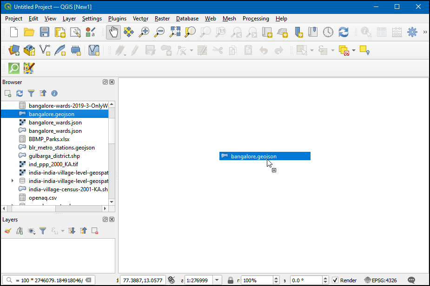The height and width of the screenshot is (286, 430).
Task: Select gulbarga_district.shp in Browser
Action: click(55, 156)
